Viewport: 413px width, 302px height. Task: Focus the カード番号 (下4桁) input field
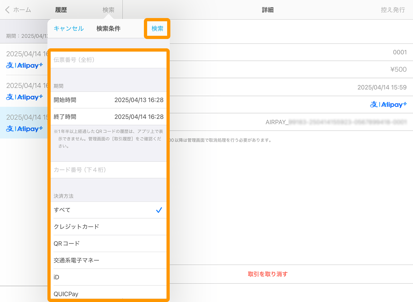(108, 170)
